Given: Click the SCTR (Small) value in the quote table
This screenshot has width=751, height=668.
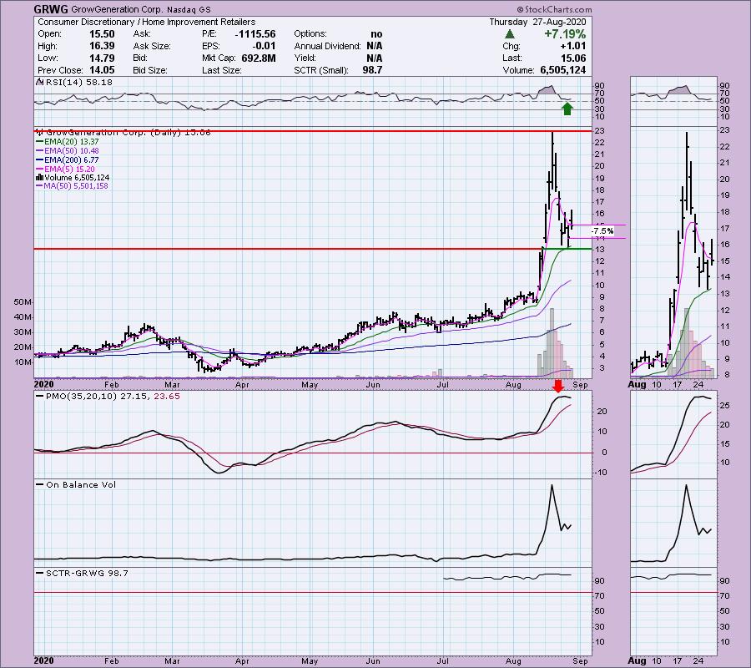Looking at the screenshot, I should click(x=372, y=70).
